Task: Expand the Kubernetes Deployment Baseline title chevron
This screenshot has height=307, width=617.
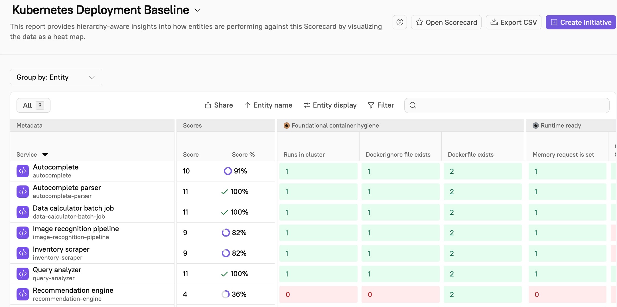Action: click(x=197, y=10)
